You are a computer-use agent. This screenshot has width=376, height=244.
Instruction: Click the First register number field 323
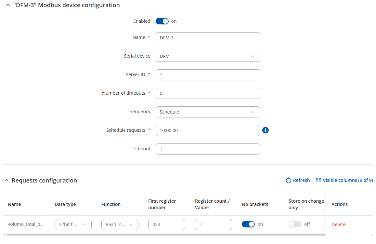point(166,224)
